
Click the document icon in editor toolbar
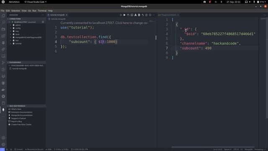tap(139, 15)
